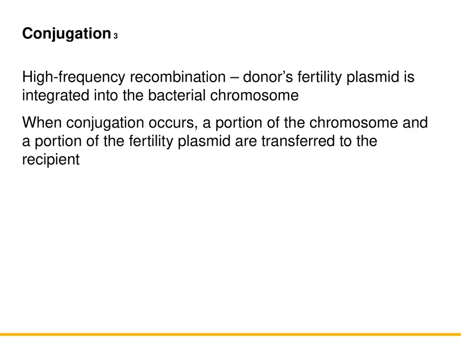Click the word "are" in the second paragraph
This screenshot has width=461, height=345.
246,141
